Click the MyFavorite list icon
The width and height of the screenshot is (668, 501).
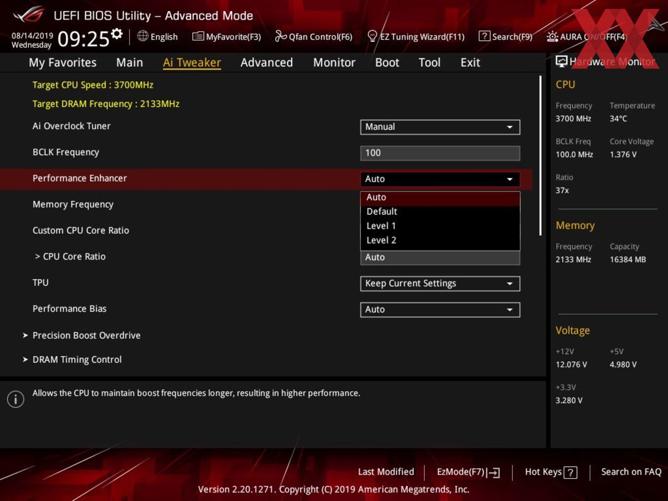tap(198, 36)
